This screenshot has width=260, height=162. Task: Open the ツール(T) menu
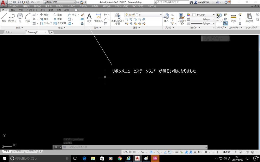(71, 6)
